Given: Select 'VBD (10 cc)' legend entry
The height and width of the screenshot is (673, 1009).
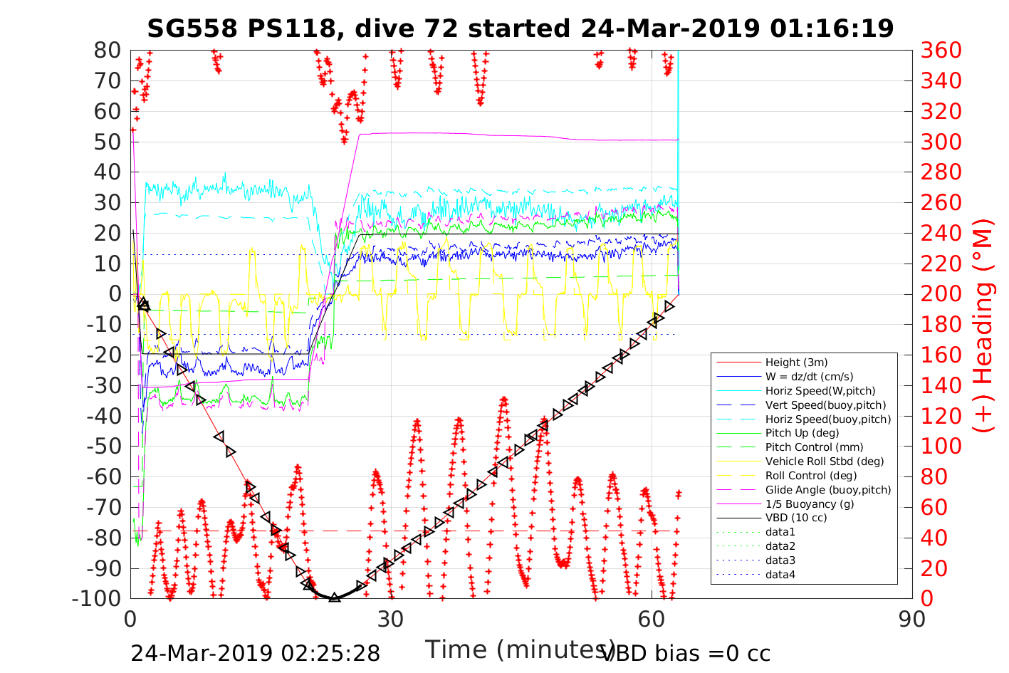Looking at the screenshot, I should click(x=796, y=518).
